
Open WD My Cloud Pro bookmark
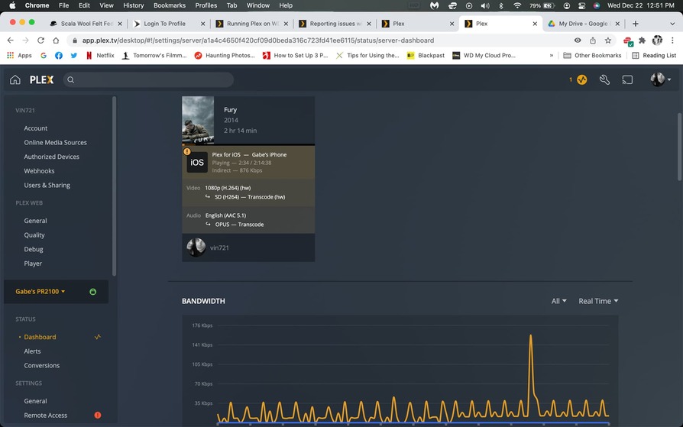pos(484,55)
